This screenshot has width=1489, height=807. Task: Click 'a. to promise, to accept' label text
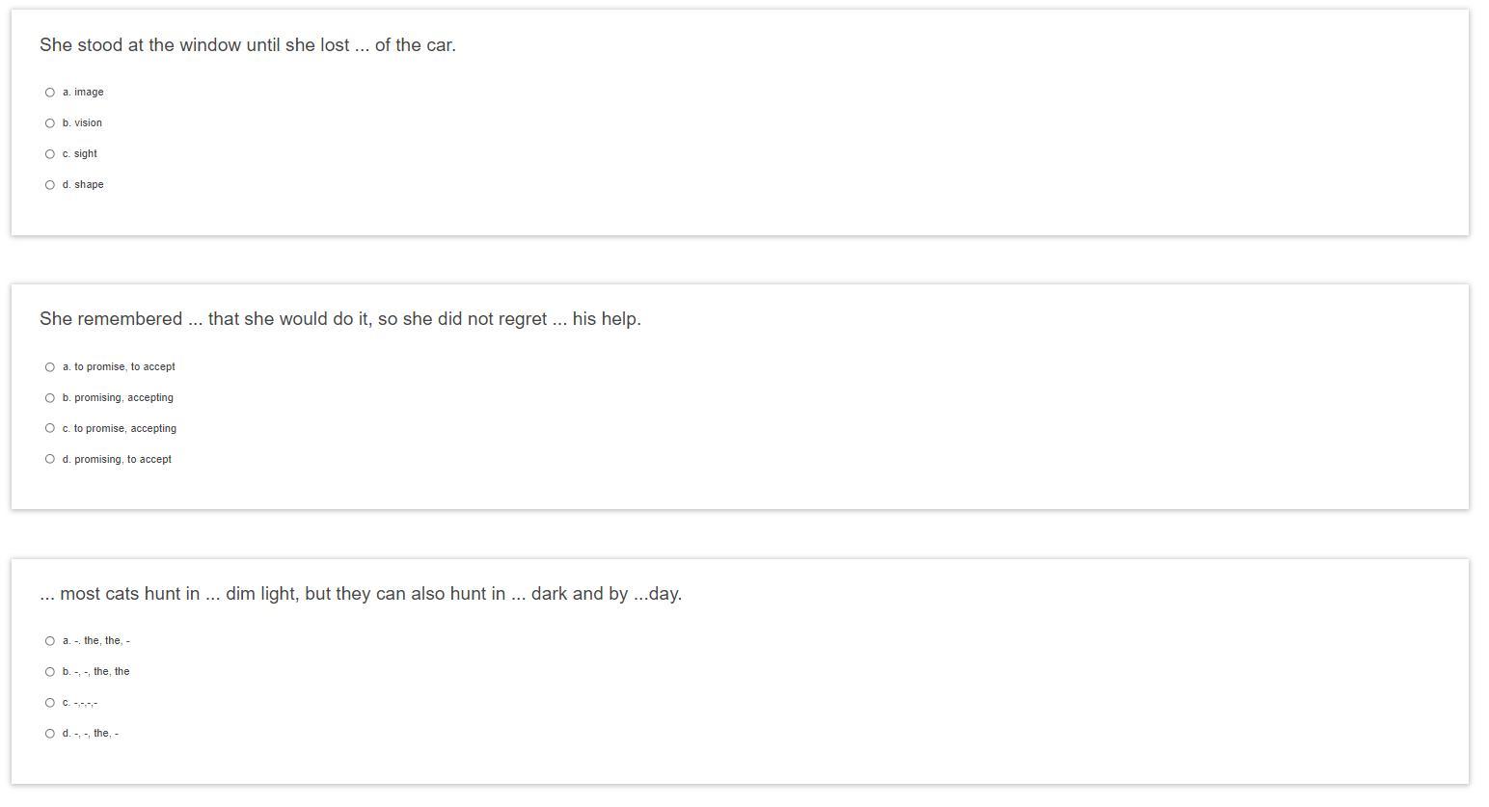(120, 367)
